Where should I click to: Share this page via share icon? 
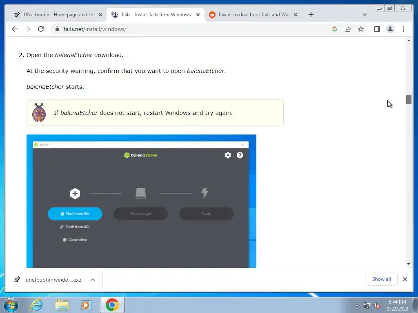point(348,29)
